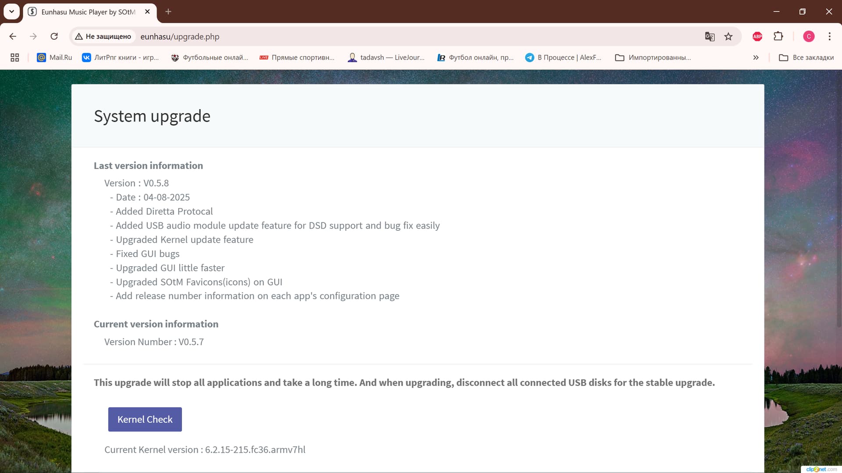Screen dimensions: 842x473
Task: Click the 'Current version information' heading
Action: [156, 324]
